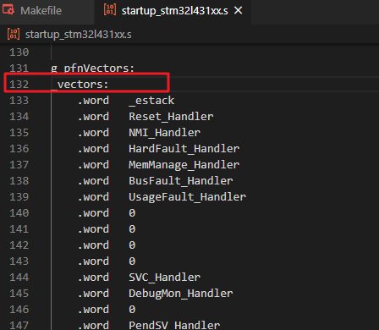Click line number 134
The width and height of the screenshot is (379, 330).
[x=19, y=117]
